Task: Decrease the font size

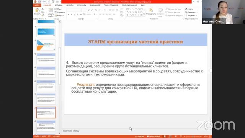Action: coord(92,10)
